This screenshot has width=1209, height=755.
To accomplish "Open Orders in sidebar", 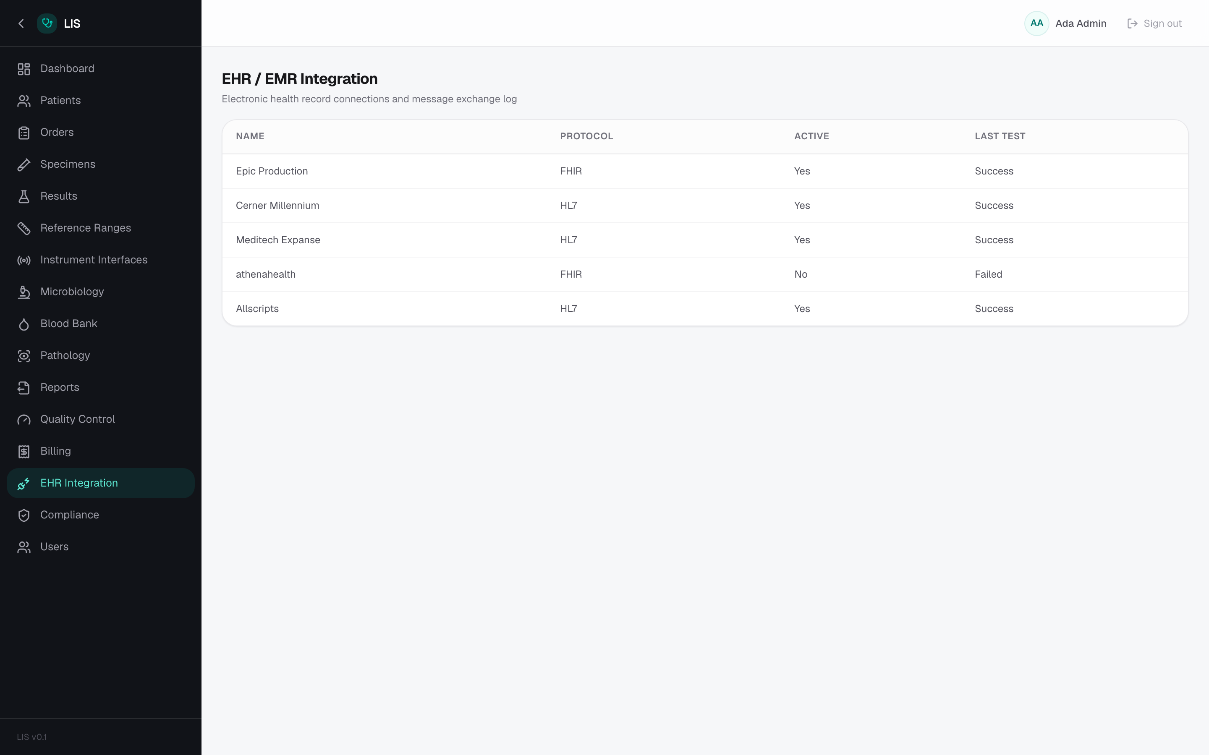I will [x=100, y=133].
